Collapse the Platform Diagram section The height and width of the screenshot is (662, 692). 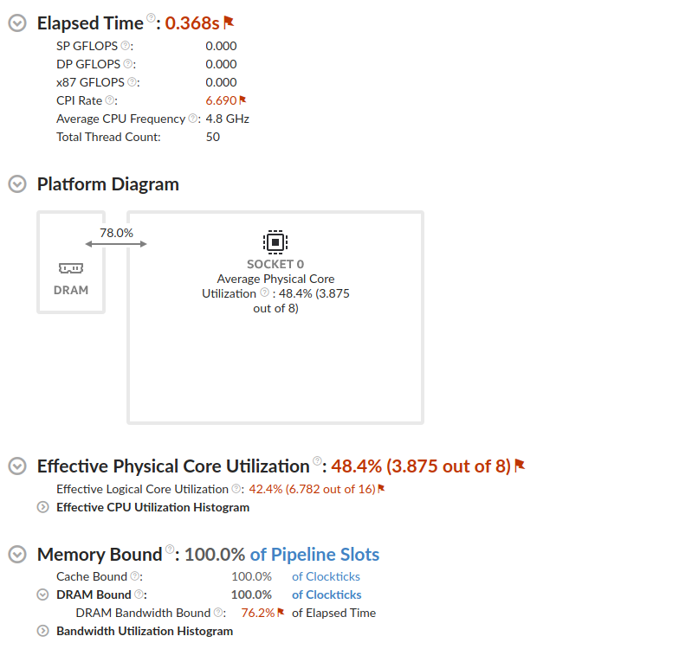click(x=16, y=183)
